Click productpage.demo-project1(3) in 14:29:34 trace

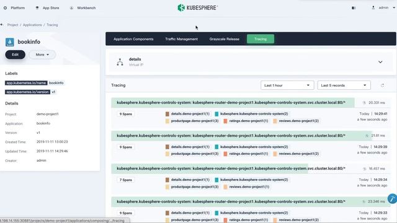(195, 187)
